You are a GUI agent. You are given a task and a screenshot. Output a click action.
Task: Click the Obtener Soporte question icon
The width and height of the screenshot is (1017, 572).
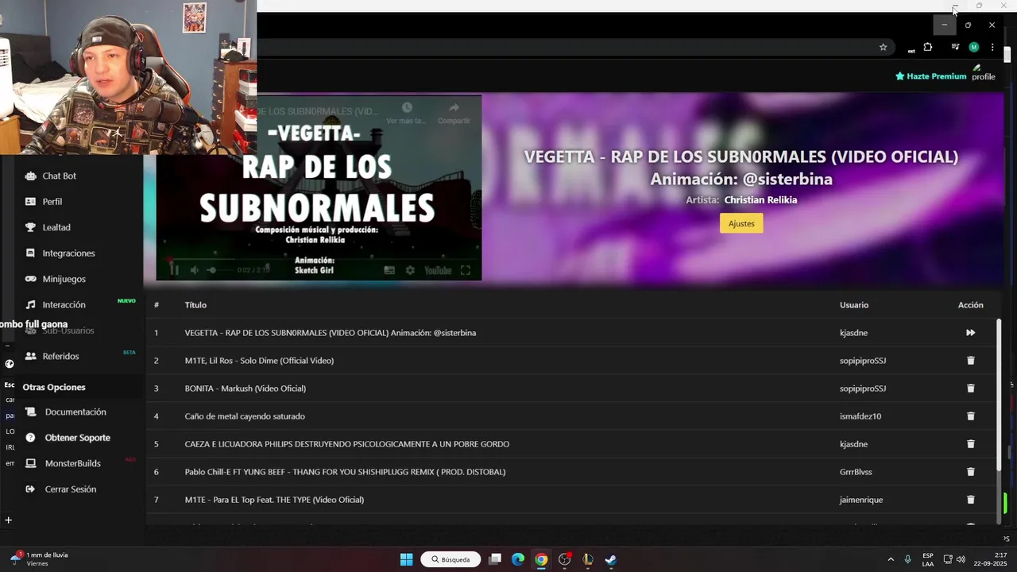pos(30,438)
